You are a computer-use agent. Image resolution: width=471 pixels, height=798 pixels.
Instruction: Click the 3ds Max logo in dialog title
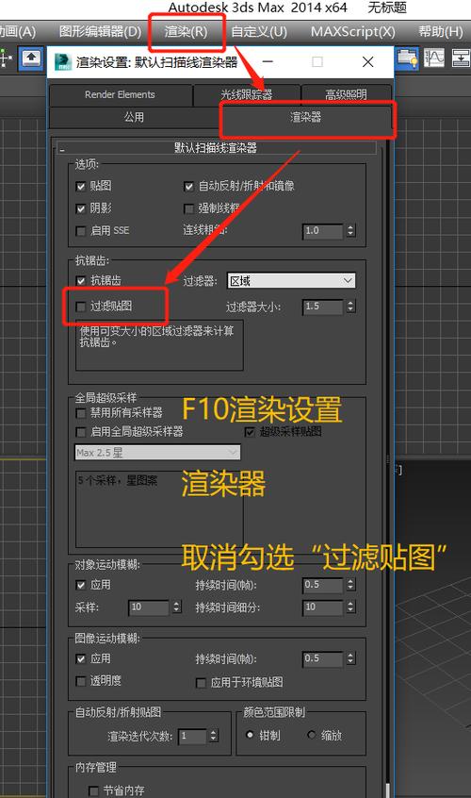(62, 62)
